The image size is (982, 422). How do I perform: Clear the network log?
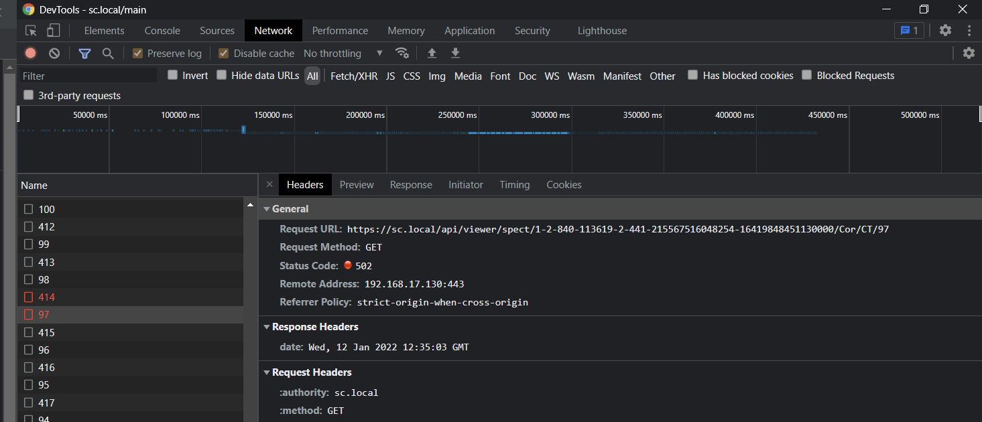point(54,53)
